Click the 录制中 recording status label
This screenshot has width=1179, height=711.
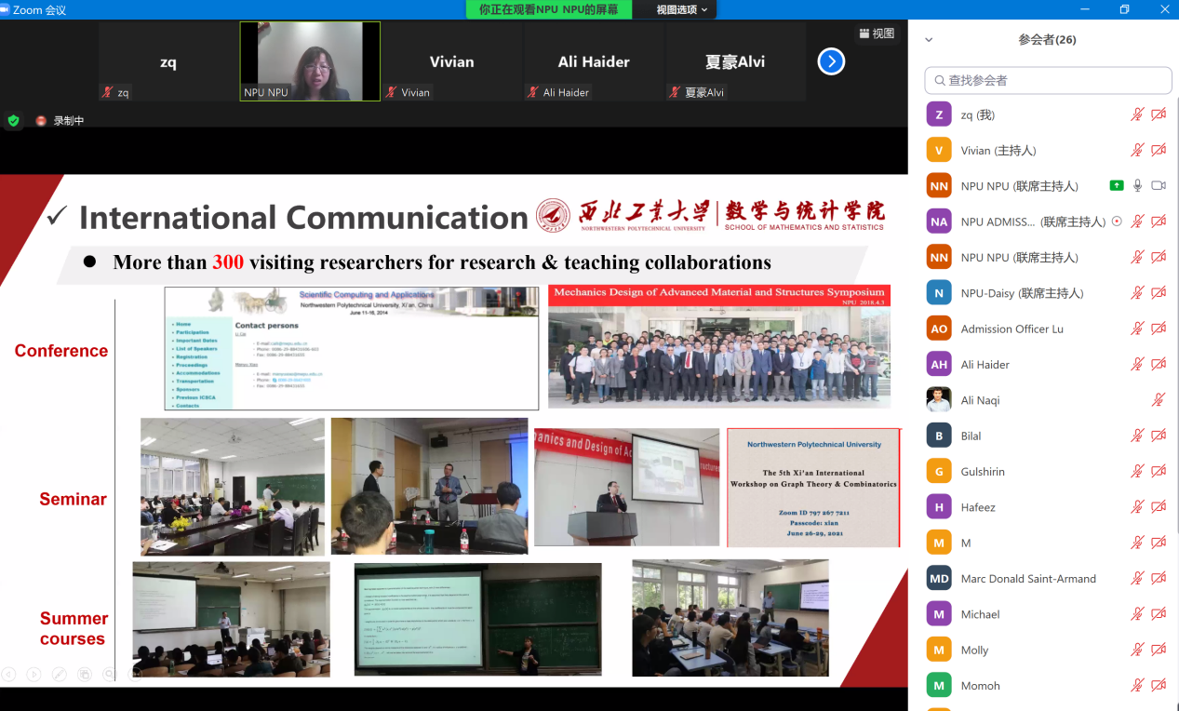point(68,120)
